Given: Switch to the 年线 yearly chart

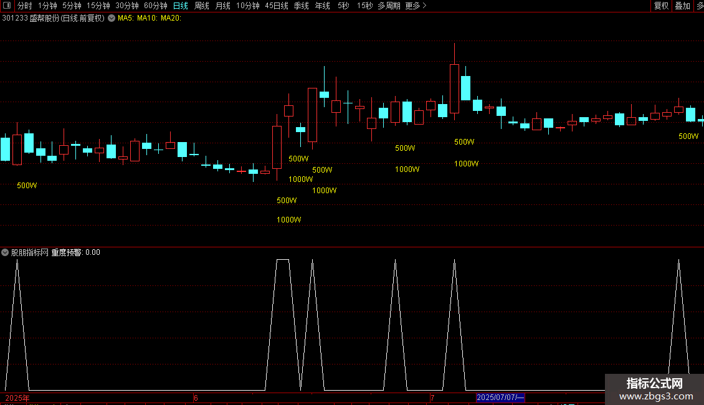Looking at the screenshot, I should 322,6.
